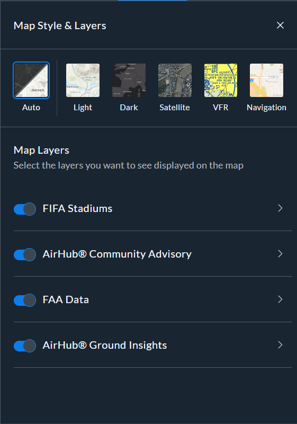Expand FIFA Stadiums layer options chevron
The image size is (297, 424).
280,208
